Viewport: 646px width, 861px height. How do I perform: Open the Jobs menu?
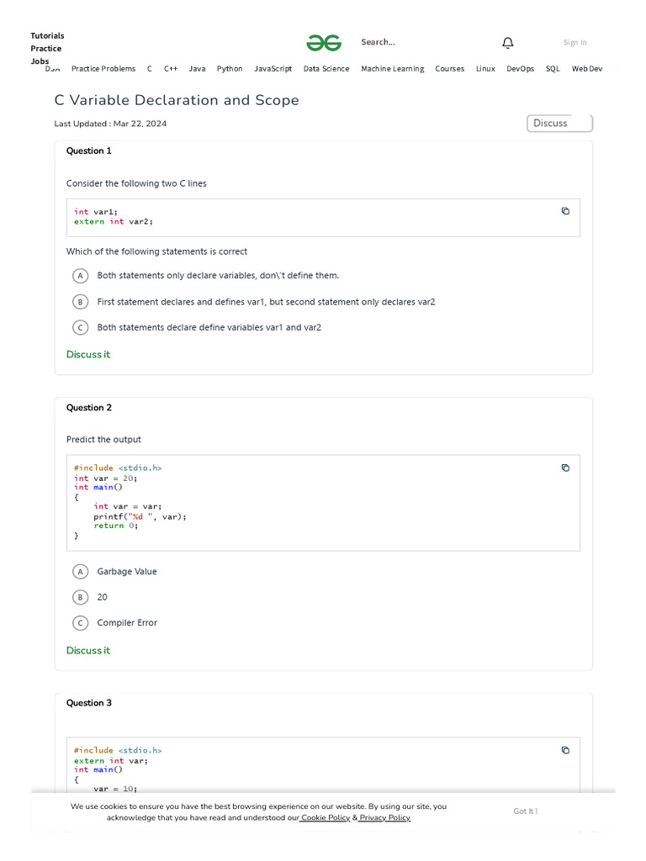(40, 61)
